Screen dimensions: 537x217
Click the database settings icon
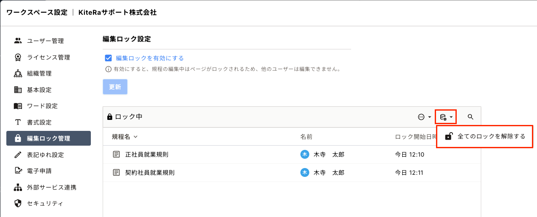(443, 117)
